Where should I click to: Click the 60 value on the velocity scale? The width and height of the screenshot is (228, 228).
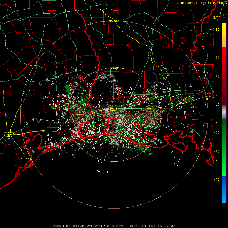coord(218,58)
